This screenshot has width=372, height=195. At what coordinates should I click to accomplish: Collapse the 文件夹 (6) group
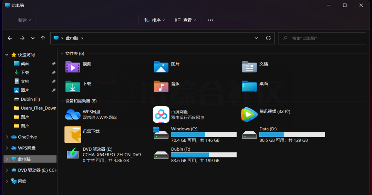62,54
